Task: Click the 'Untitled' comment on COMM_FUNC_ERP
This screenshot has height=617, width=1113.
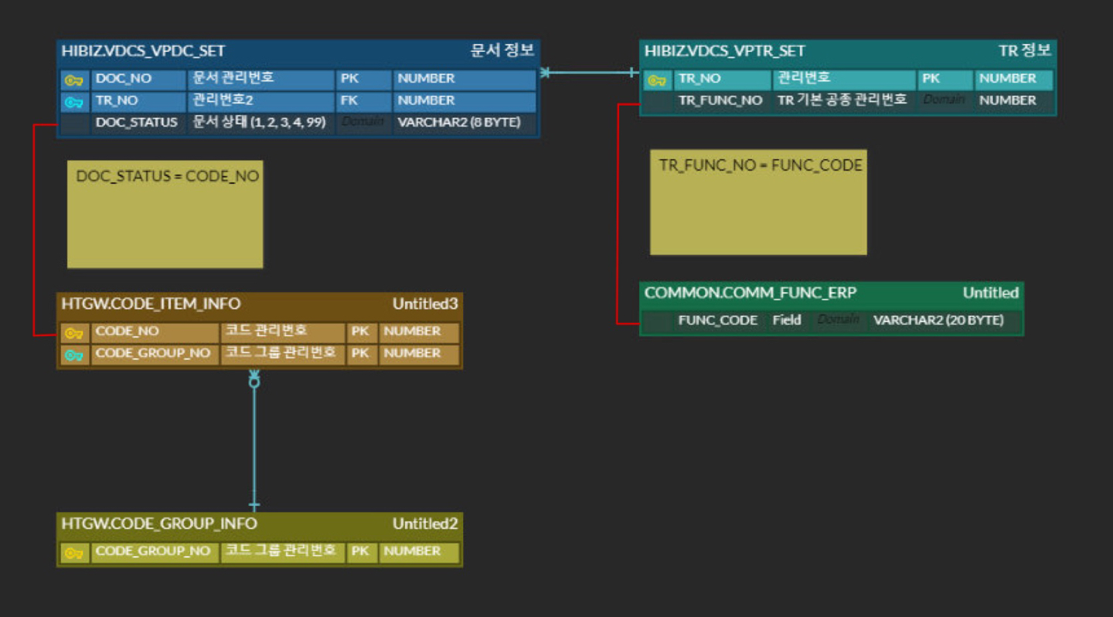Action: (991, 293)
